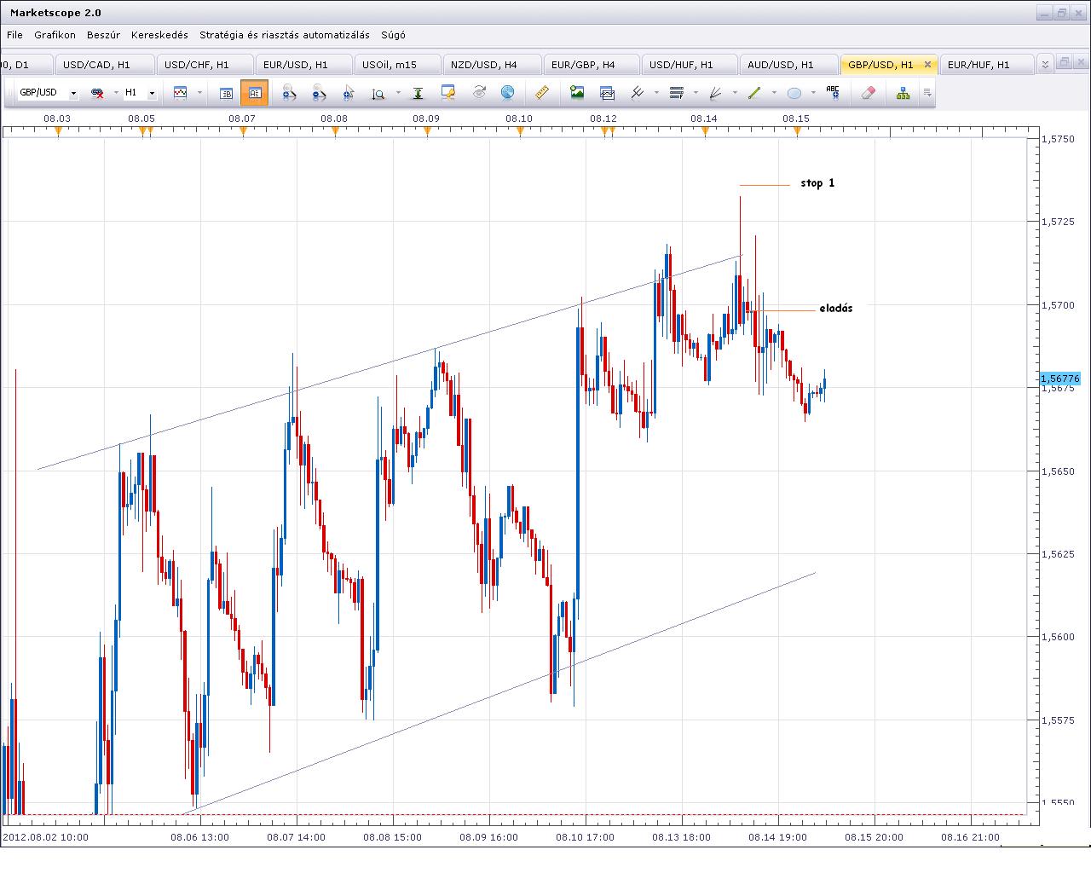This screenshot has width=1091, height=873.
Task: Click the orange event marker under 08.03
Action: (x=58, y=130)
